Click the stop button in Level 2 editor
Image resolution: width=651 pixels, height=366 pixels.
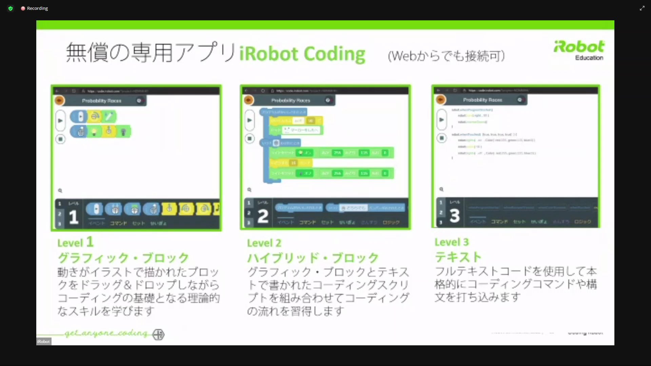[250, 138]
